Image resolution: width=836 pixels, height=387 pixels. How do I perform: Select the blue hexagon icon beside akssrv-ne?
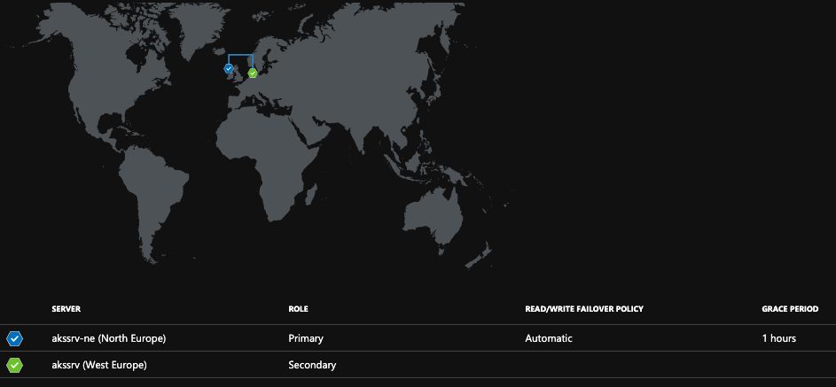tap(14, 338)
